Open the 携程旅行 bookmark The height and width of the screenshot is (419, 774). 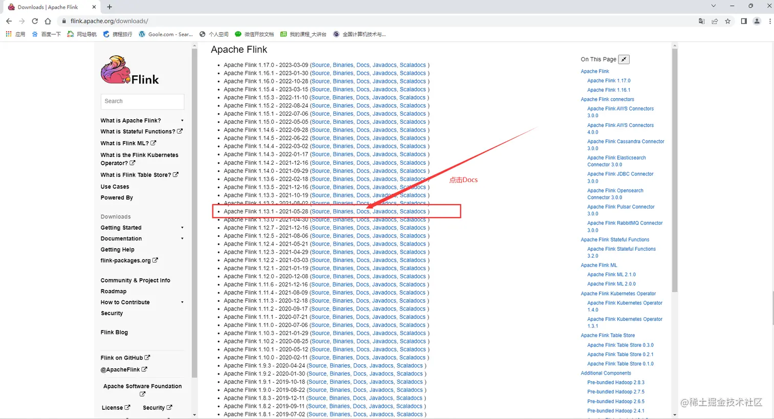point(118,34)
